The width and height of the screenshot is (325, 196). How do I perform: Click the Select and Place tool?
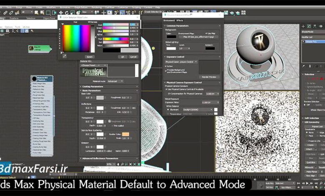coord(78,13)
